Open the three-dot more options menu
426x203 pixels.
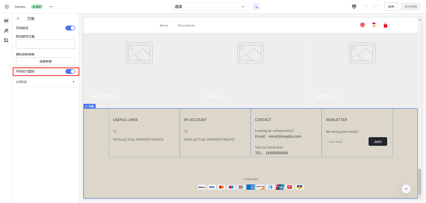[51, 7]
